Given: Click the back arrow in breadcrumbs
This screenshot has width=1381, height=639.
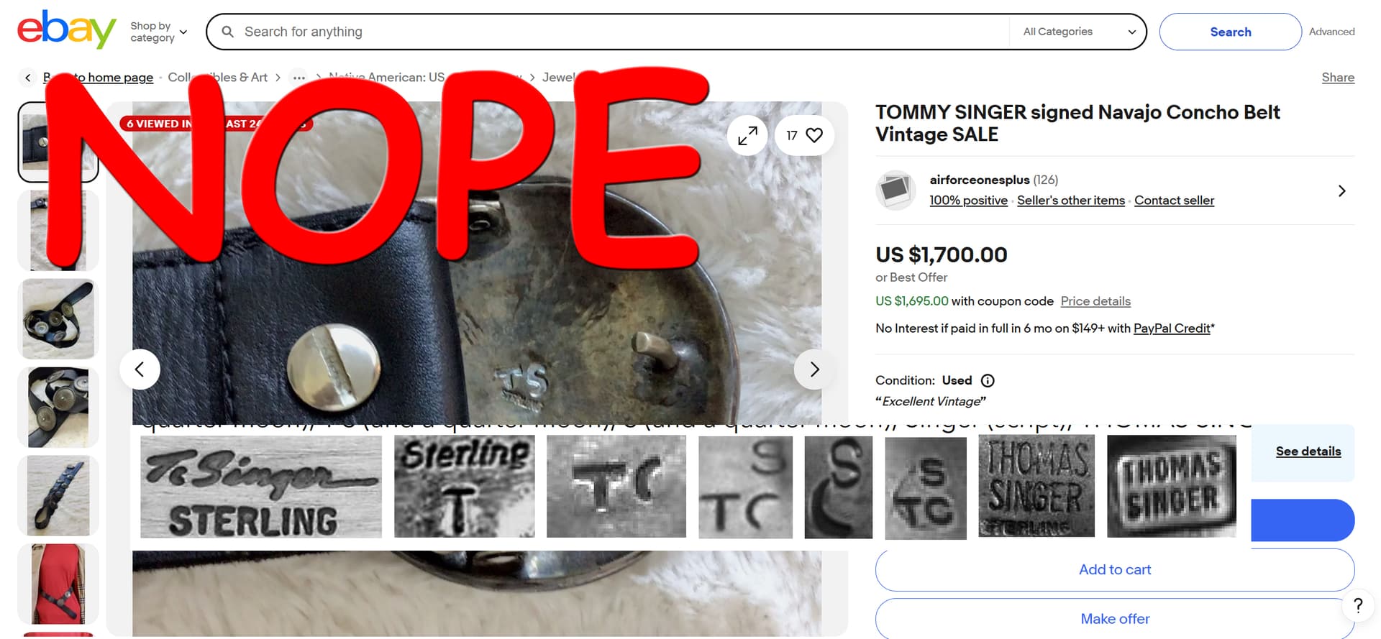Looking at the screenshot, I should click(27, 78).
